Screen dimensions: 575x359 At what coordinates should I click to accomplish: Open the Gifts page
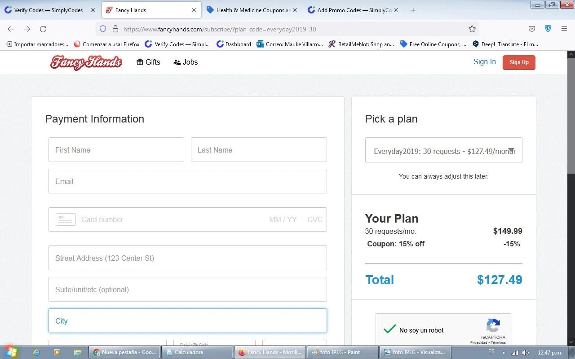coord(148,62)
